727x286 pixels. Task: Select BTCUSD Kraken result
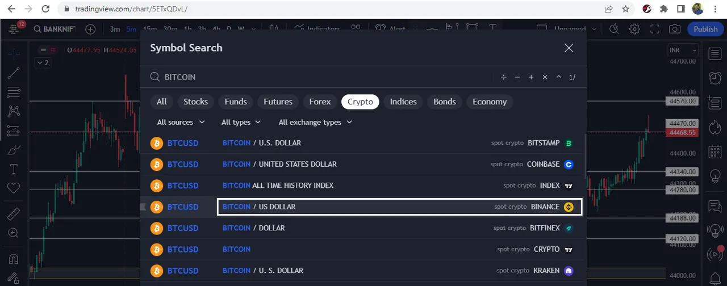pyautogui.click(x=362, y=271)
